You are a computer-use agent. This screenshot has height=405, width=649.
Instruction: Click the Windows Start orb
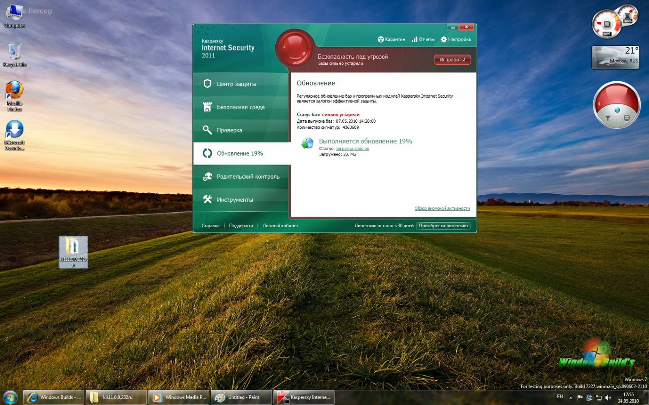(10, 397)
